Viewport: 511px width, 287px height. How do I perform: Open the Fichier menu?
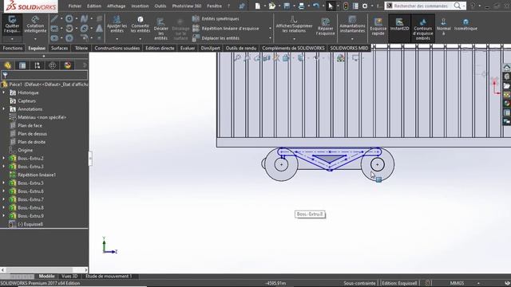coord(74,6)
